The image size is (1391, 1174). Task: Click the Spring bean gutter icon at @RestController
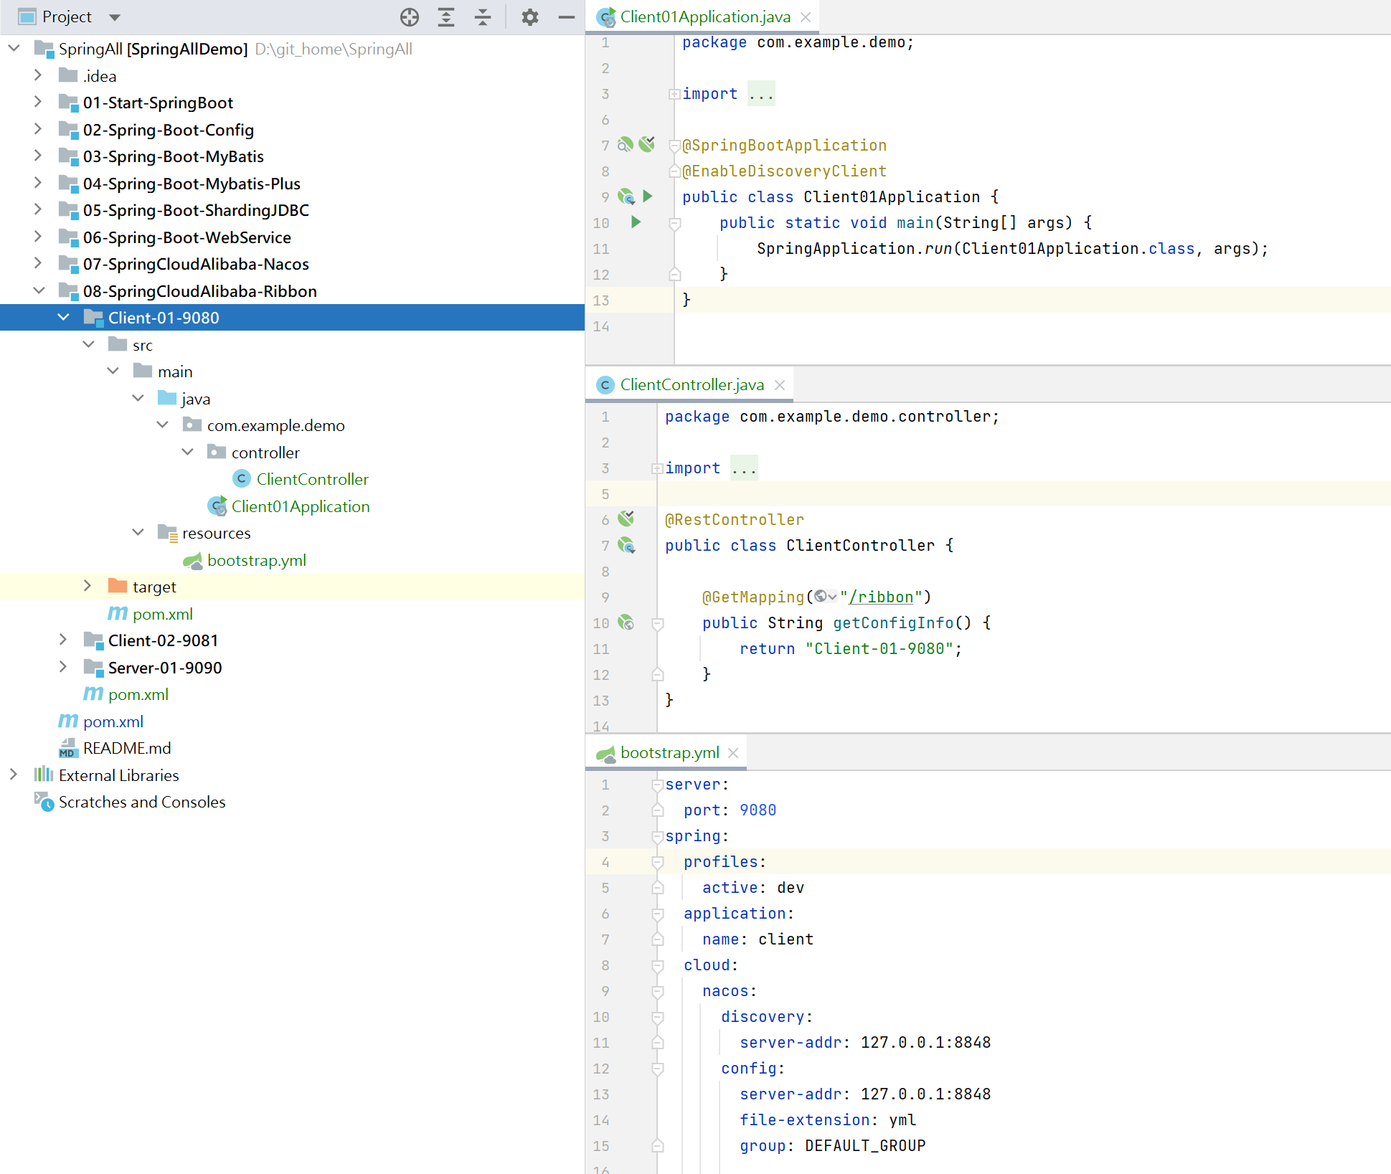(x=626, y=519)
